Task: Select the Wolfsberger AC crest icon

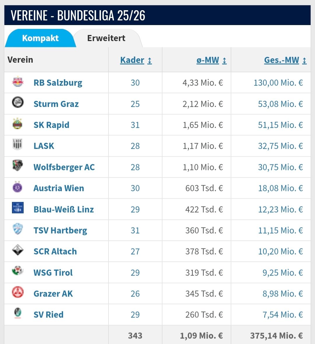Action: click(18, 166)
